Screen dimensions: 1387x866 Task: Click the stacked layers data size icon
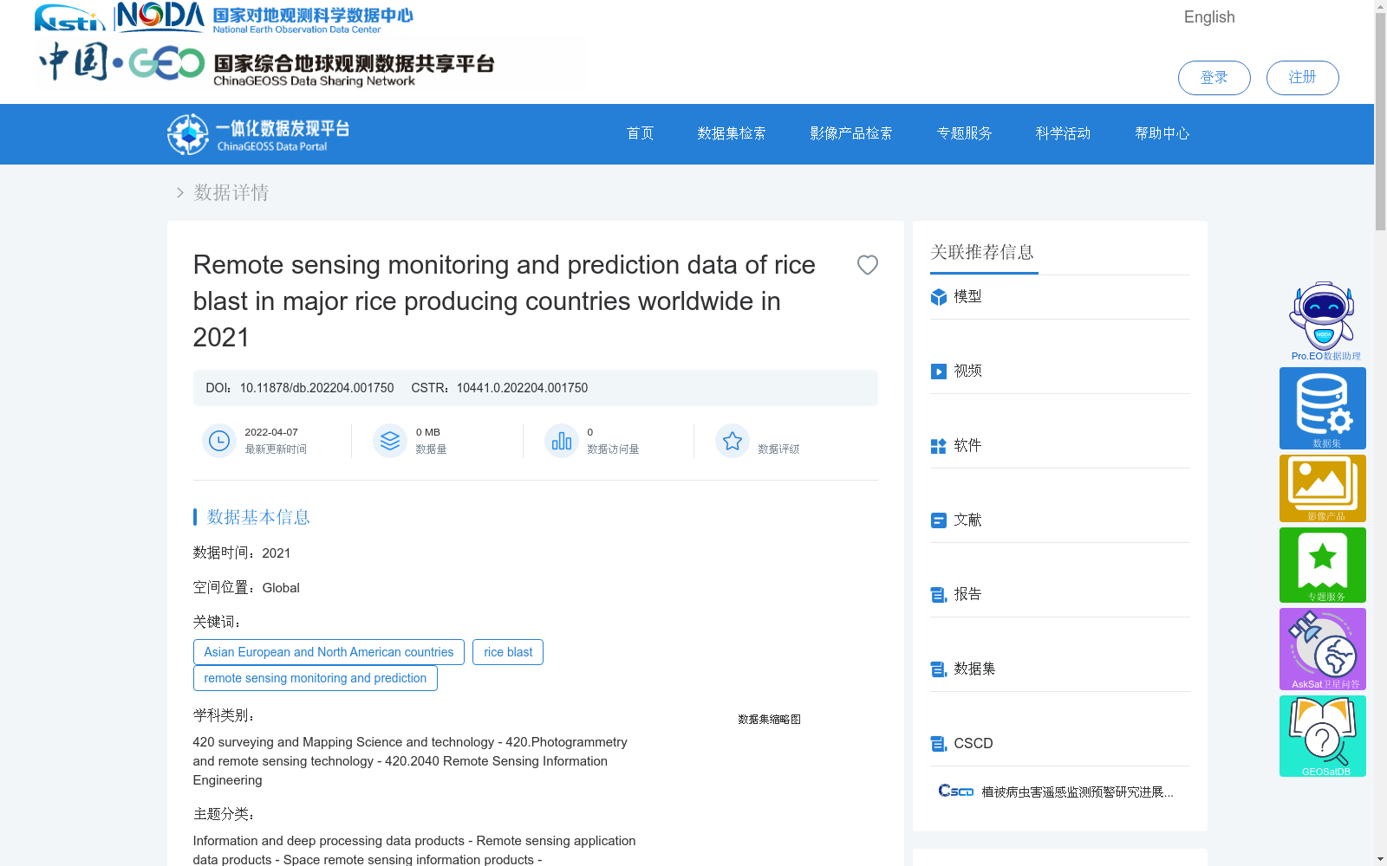click(x=390, y=441)
